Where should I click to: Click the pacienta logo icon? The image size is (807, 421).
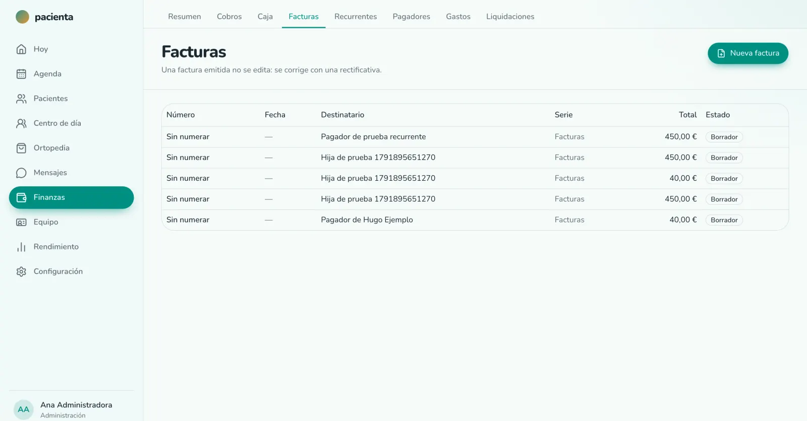[22, 17]
